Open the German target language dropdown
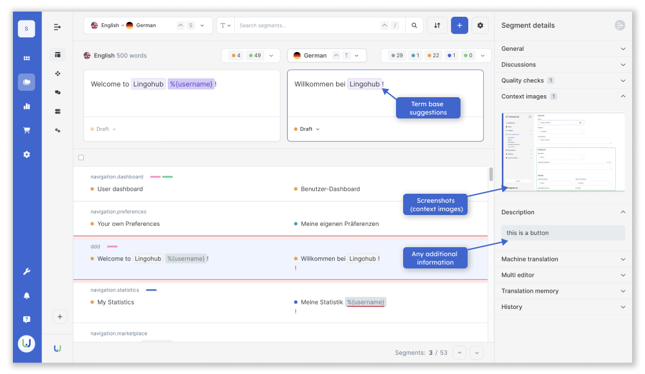The width and height of the screenshot is (645, 374). 326,55
